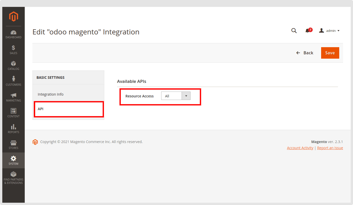Open the Content layout icon
Screen dimensions: 353x205
[x=14, y=111]
